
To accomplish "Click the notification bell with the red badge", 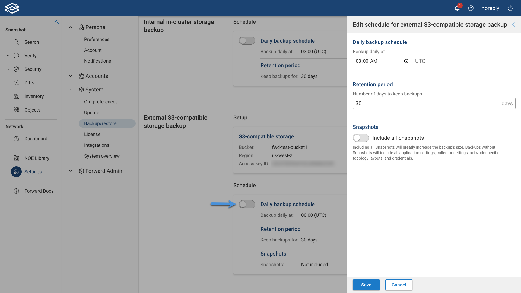I will [457, 8].
